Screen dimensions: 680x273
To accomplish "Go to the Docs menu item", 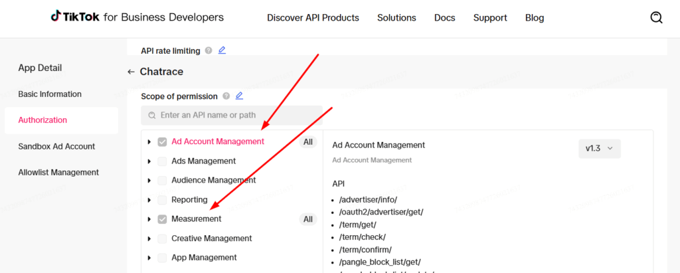I will tap(444, 18).
